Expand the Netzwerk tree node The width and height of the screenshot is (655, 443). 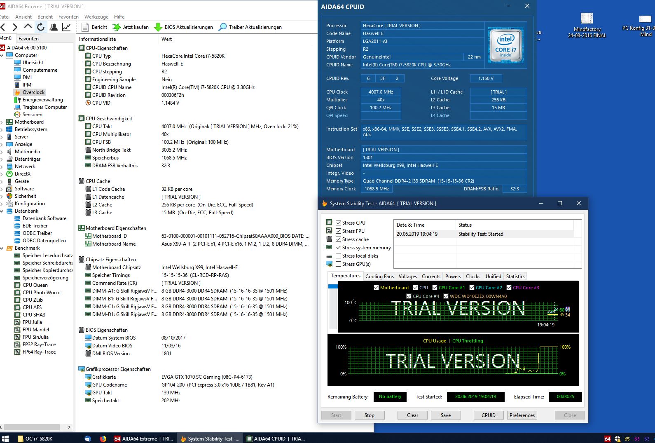(x=2, y=166)
